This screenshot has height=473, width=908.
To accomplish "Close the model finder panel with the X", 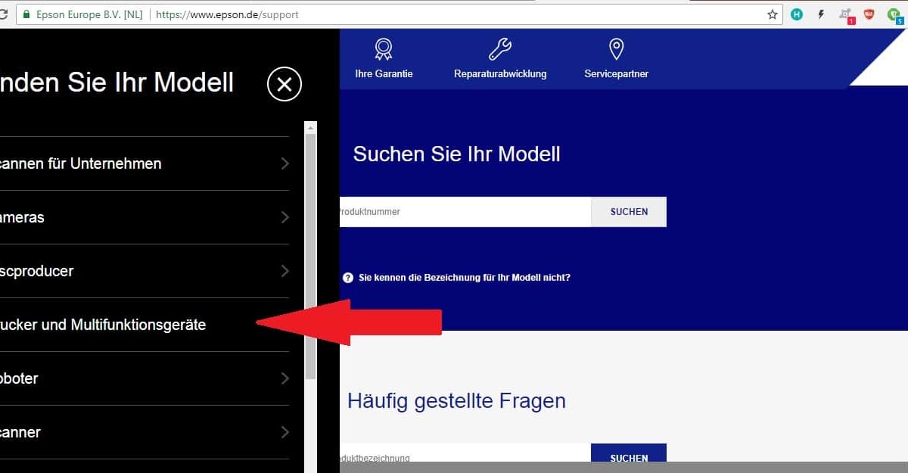I will (285, 84).
